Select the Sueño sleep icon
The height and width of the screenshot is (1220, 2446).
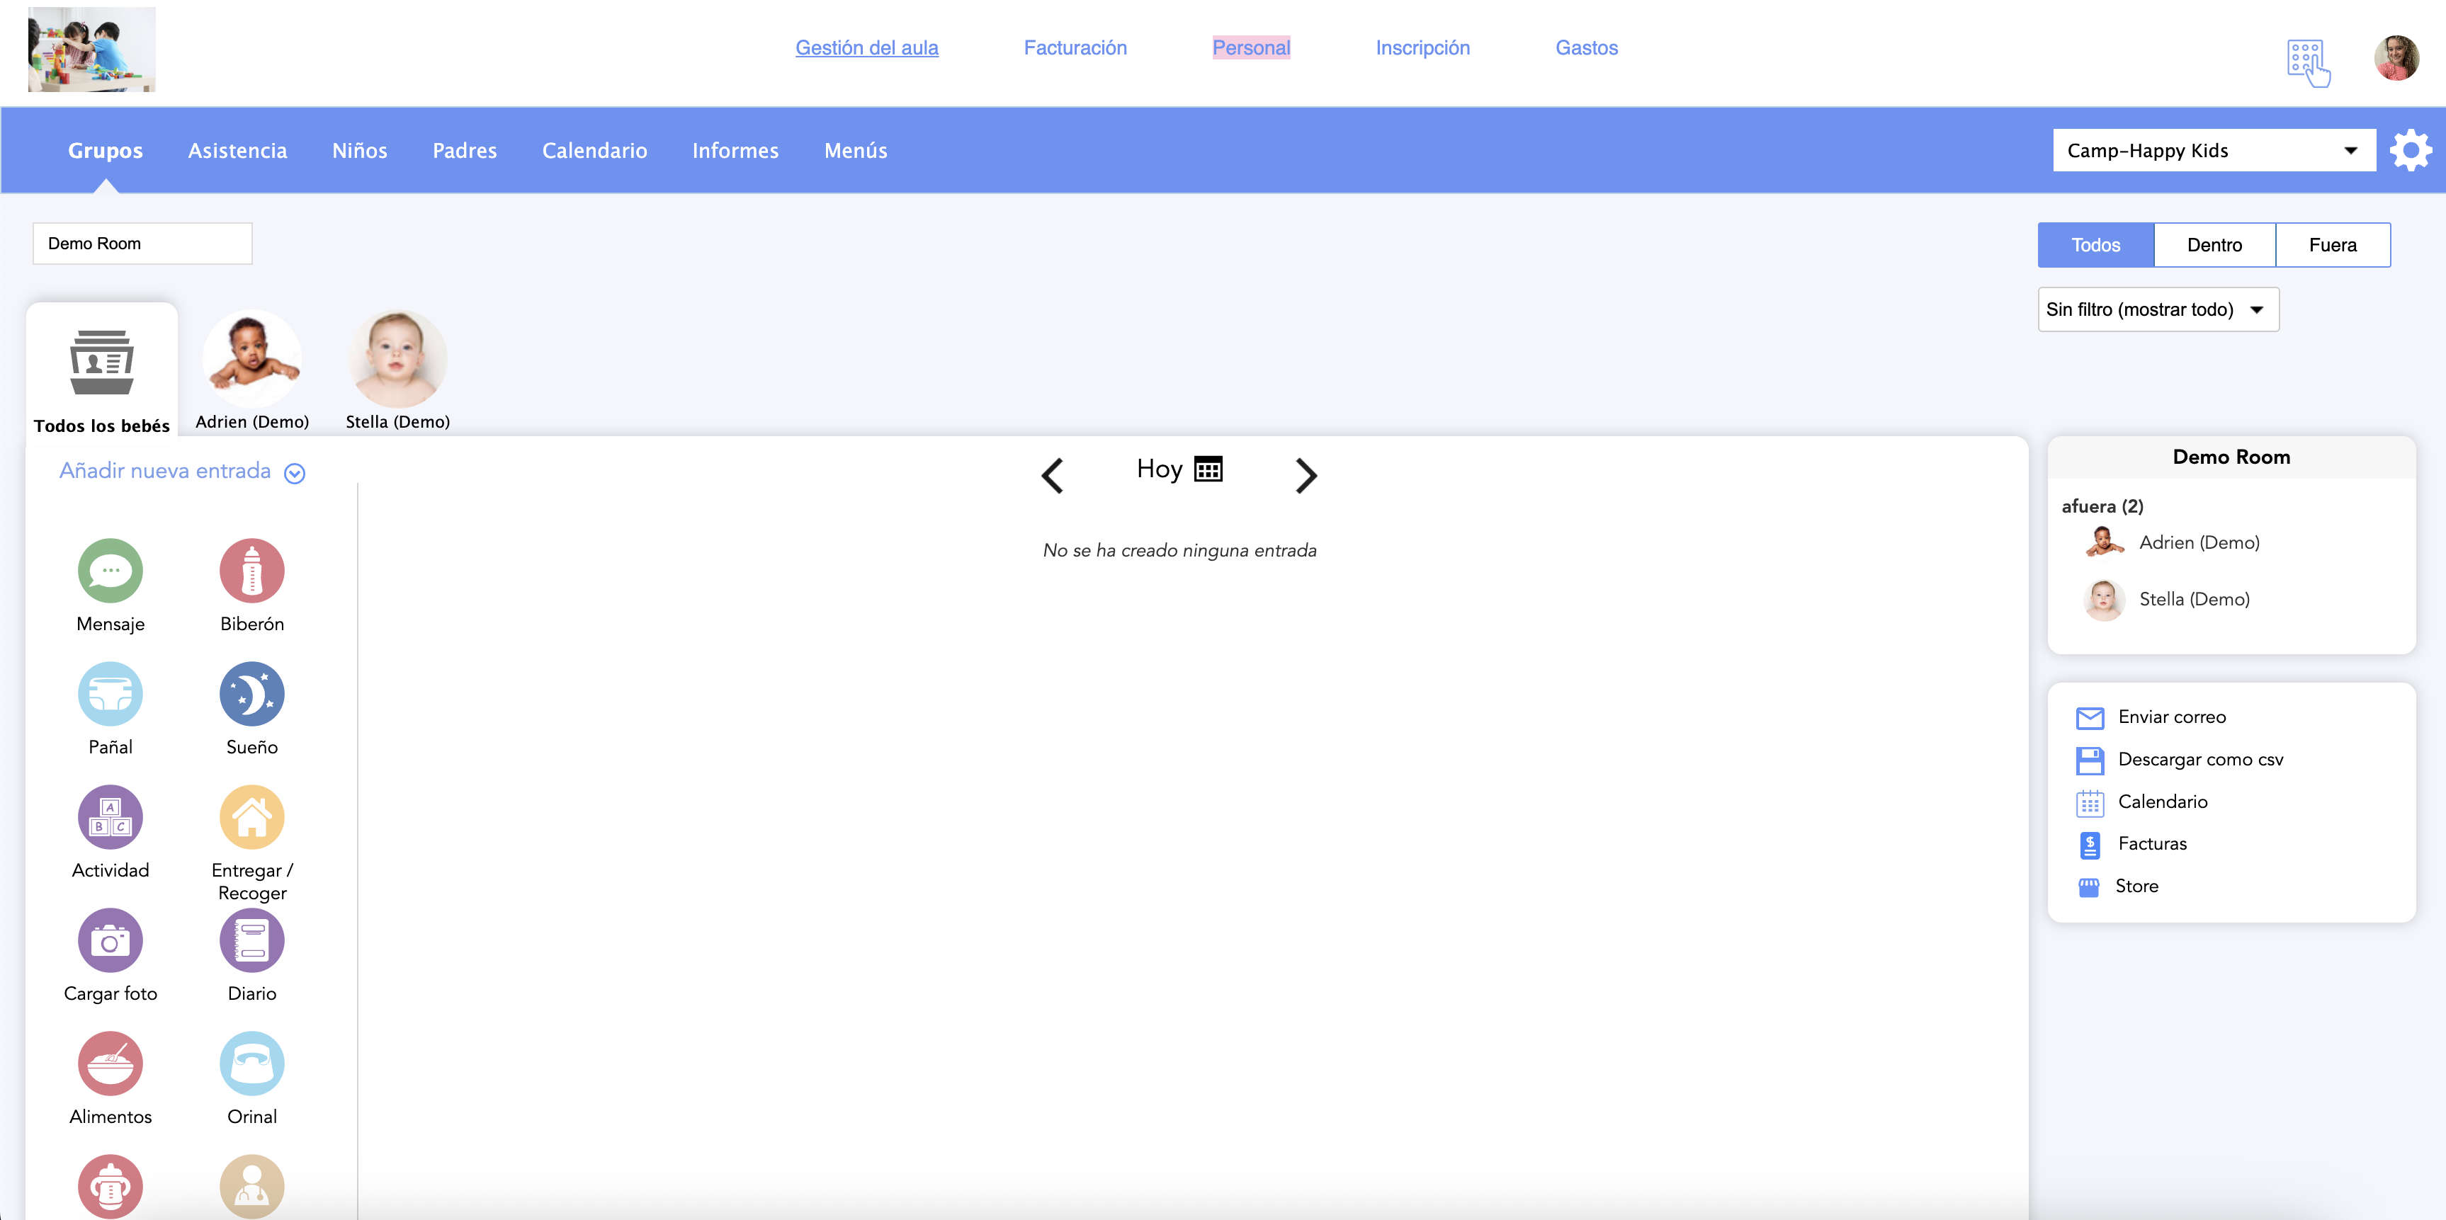click(x=251, y=694)
